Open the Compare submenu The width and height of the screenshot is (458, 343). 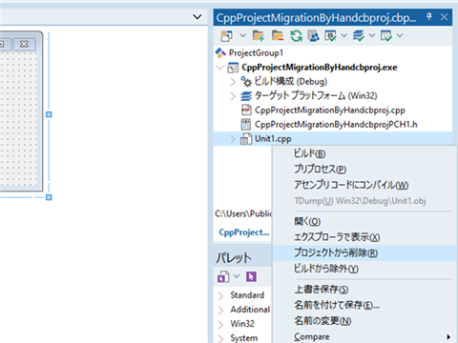click(364, 336)
